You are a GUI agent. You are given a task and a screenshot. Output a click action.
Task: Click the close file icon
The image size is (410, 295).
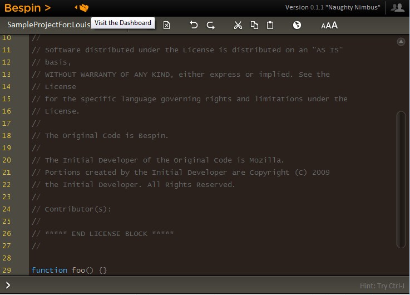point(166,25)
